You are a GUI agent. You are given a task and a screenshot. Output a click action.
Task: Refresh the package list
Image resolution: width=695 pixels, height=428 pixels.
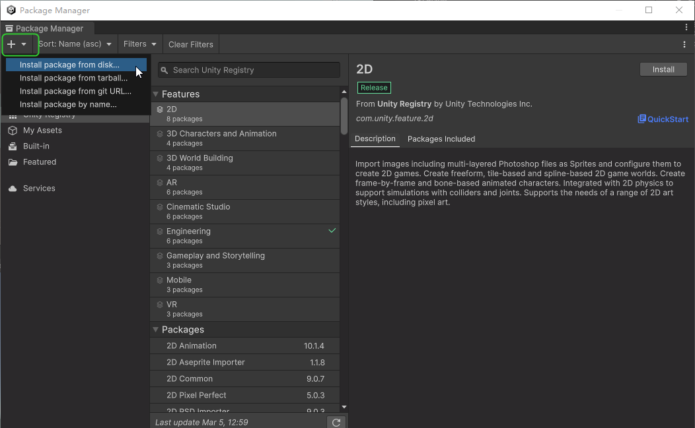(336, 423)
